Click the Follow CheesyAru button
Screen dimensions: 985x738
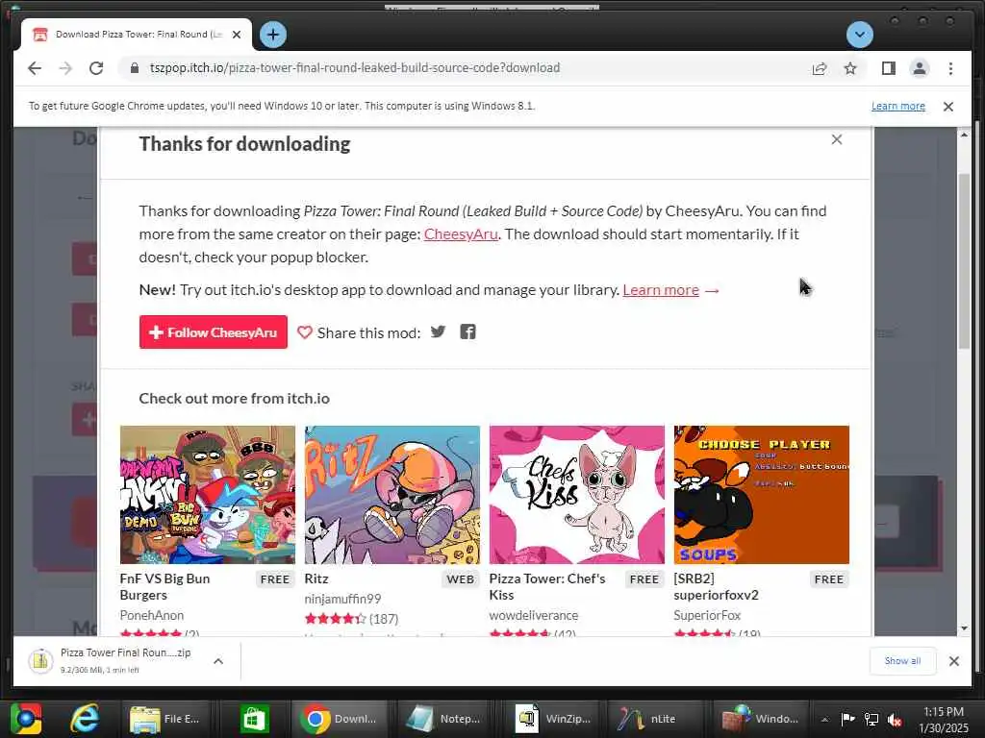pyautogui.click(x=213, y=332)
